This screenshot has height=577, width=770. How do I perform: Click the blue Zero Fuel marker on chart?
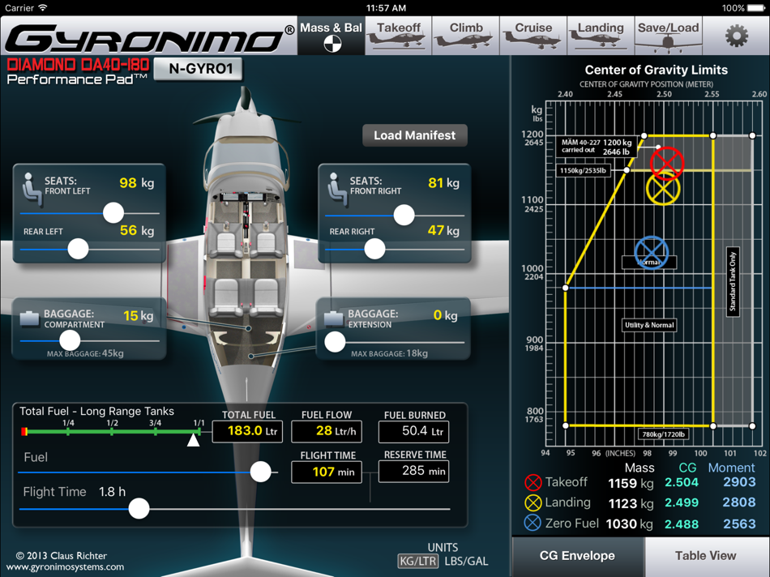click(651, 253)
